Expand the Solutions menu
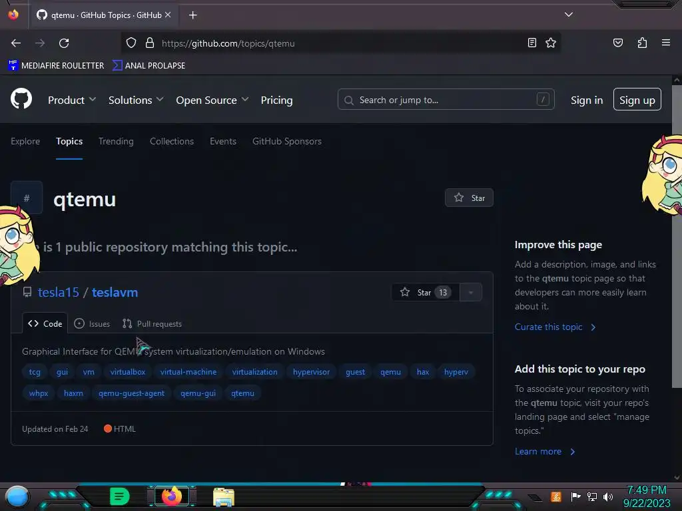682x511 pixels. click(136, 100)
